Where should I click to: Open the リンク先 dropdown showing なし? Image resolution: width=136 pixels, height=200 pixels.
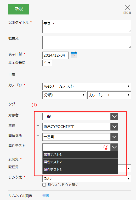coord(87,179)
